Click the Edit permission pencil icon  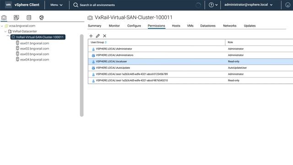tap(98, 36)
